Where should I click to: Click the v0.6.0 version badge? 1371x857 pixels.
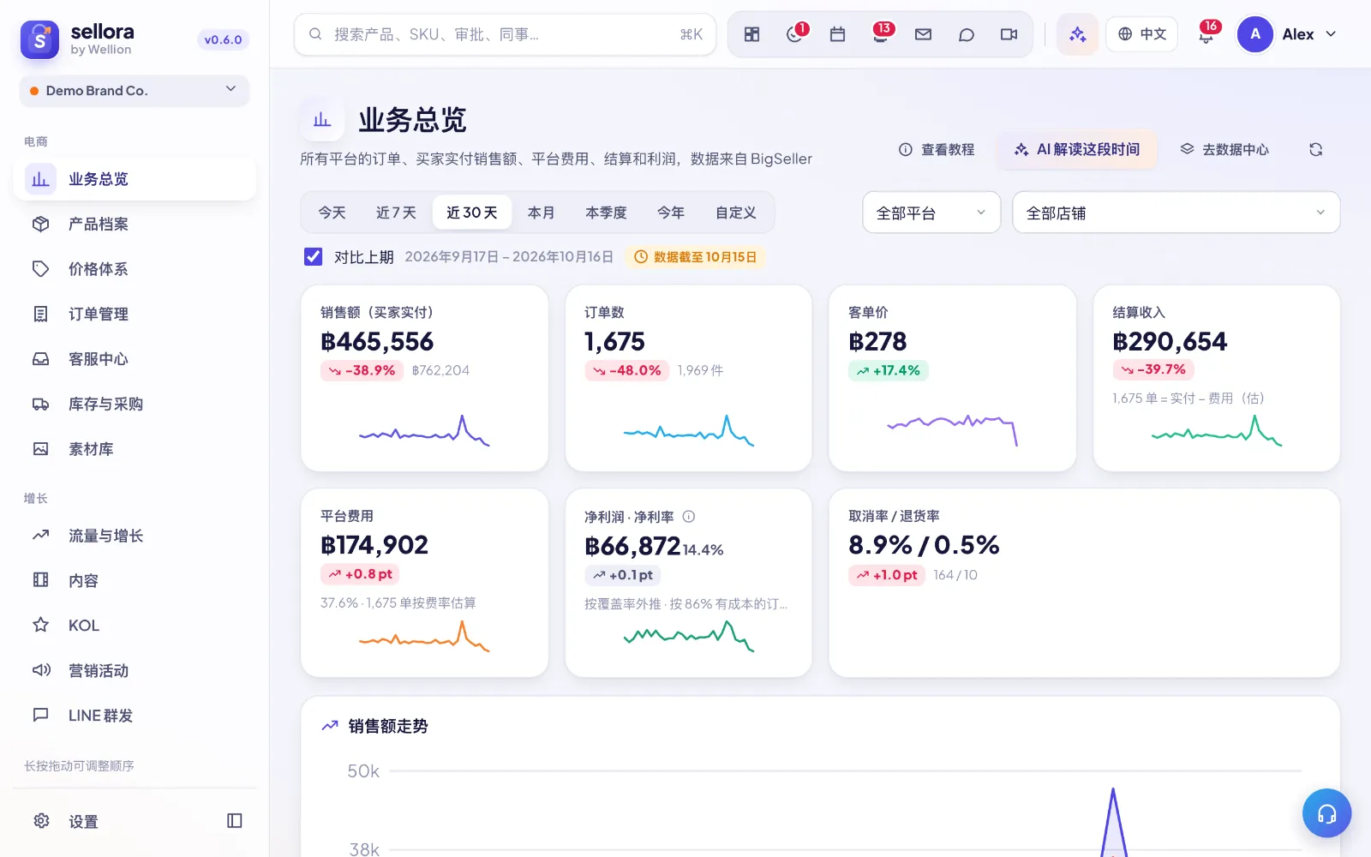(223, 39)
